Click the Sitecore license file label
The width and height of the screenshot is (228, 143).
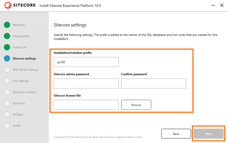(x=67, y=95)
